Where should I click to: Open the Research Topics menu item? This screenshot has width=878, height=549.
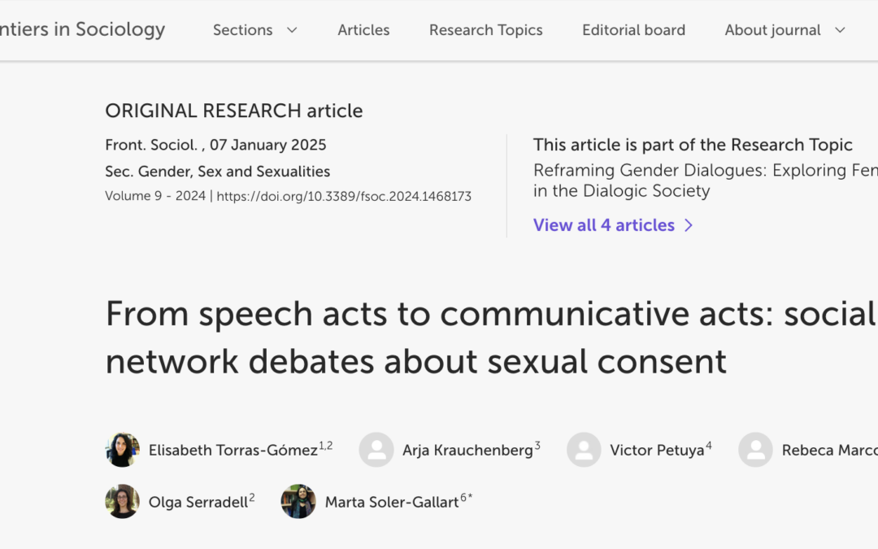(485, 30)
